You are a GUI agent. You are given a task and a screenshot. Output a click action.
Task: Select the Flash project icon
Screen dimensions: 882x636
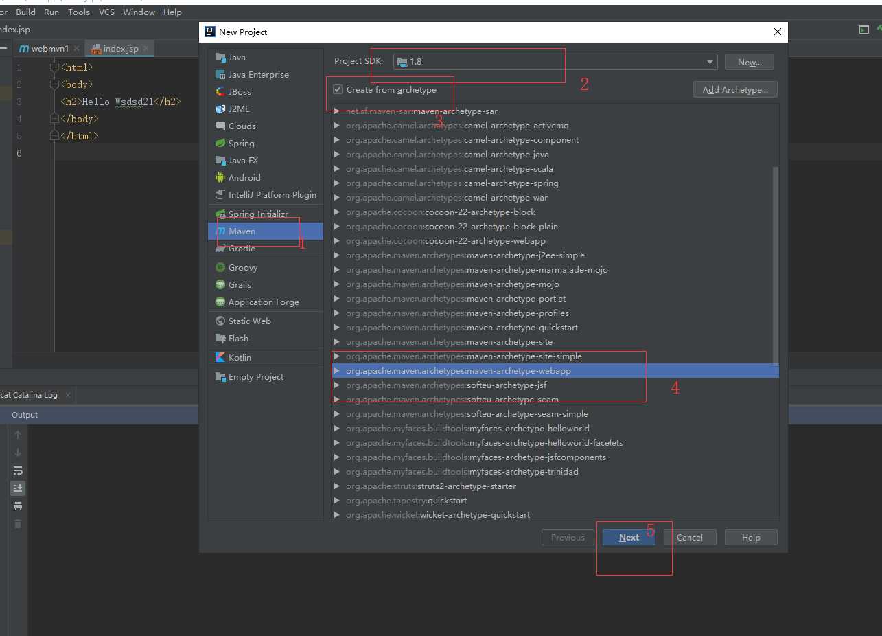[220, 339]
